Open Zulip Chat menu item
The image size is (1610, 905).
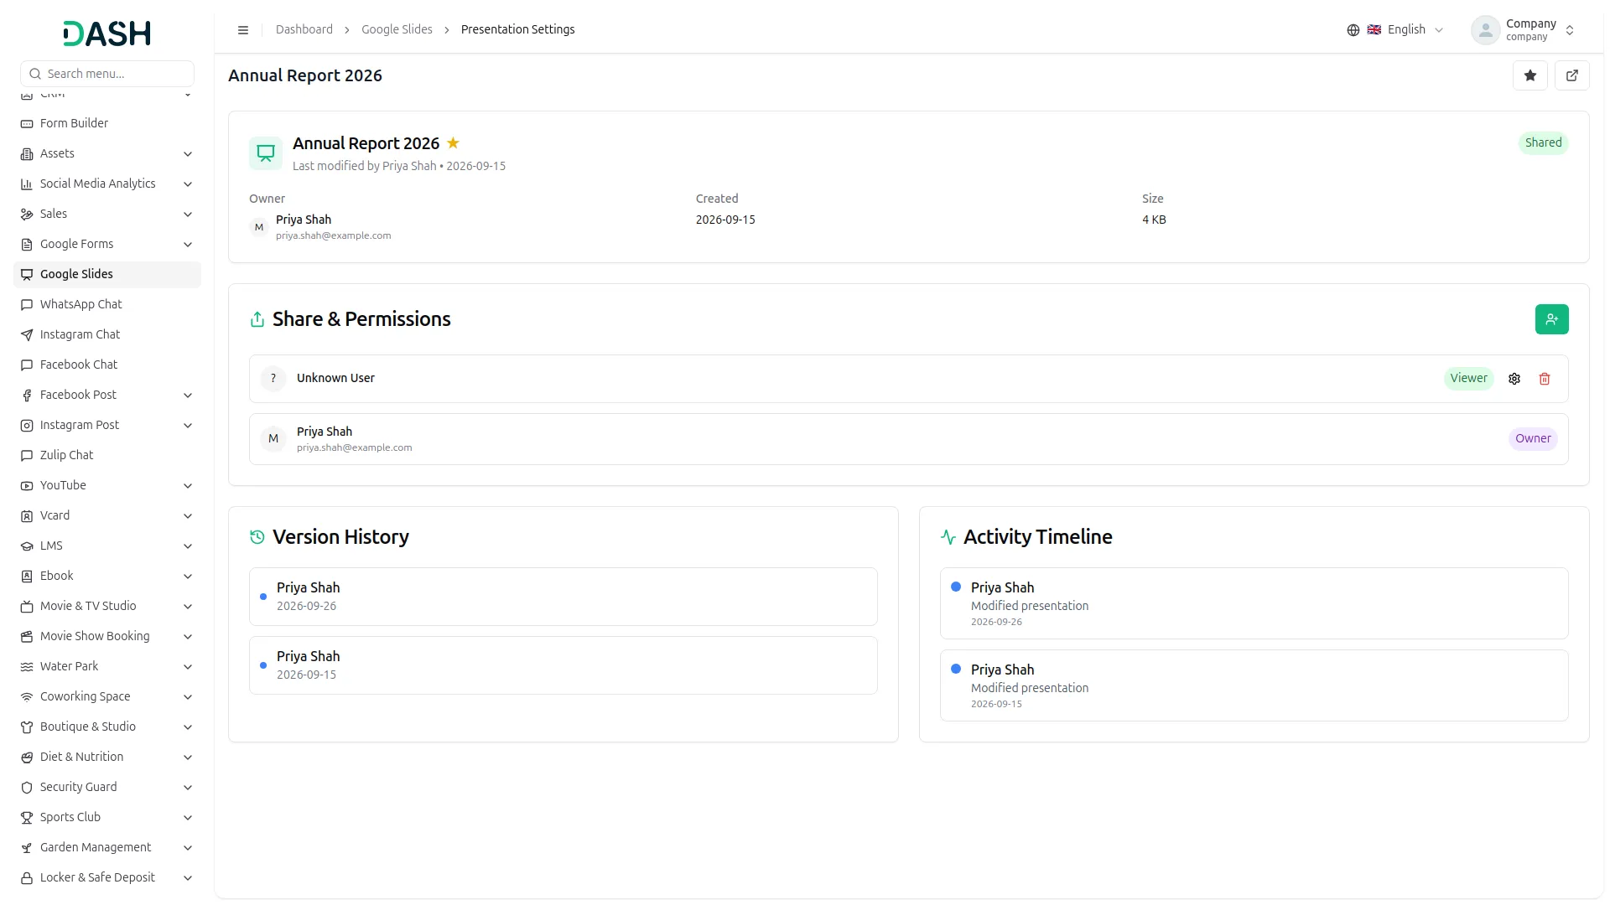point(107,455)
